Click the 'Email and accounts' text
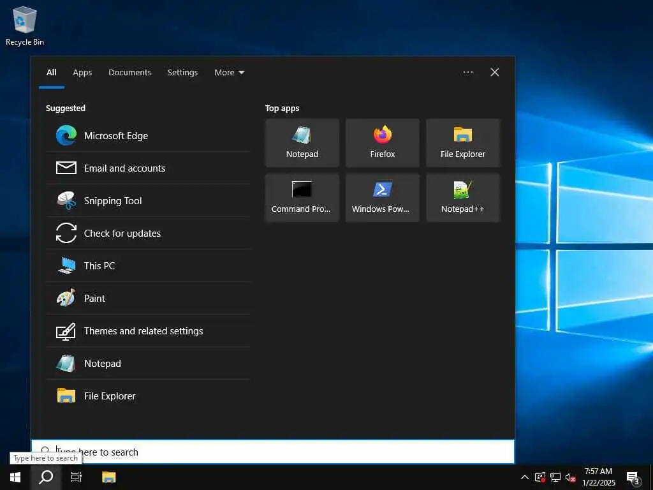This screenshot has height=490, width=653. click(x=124, y=168)
